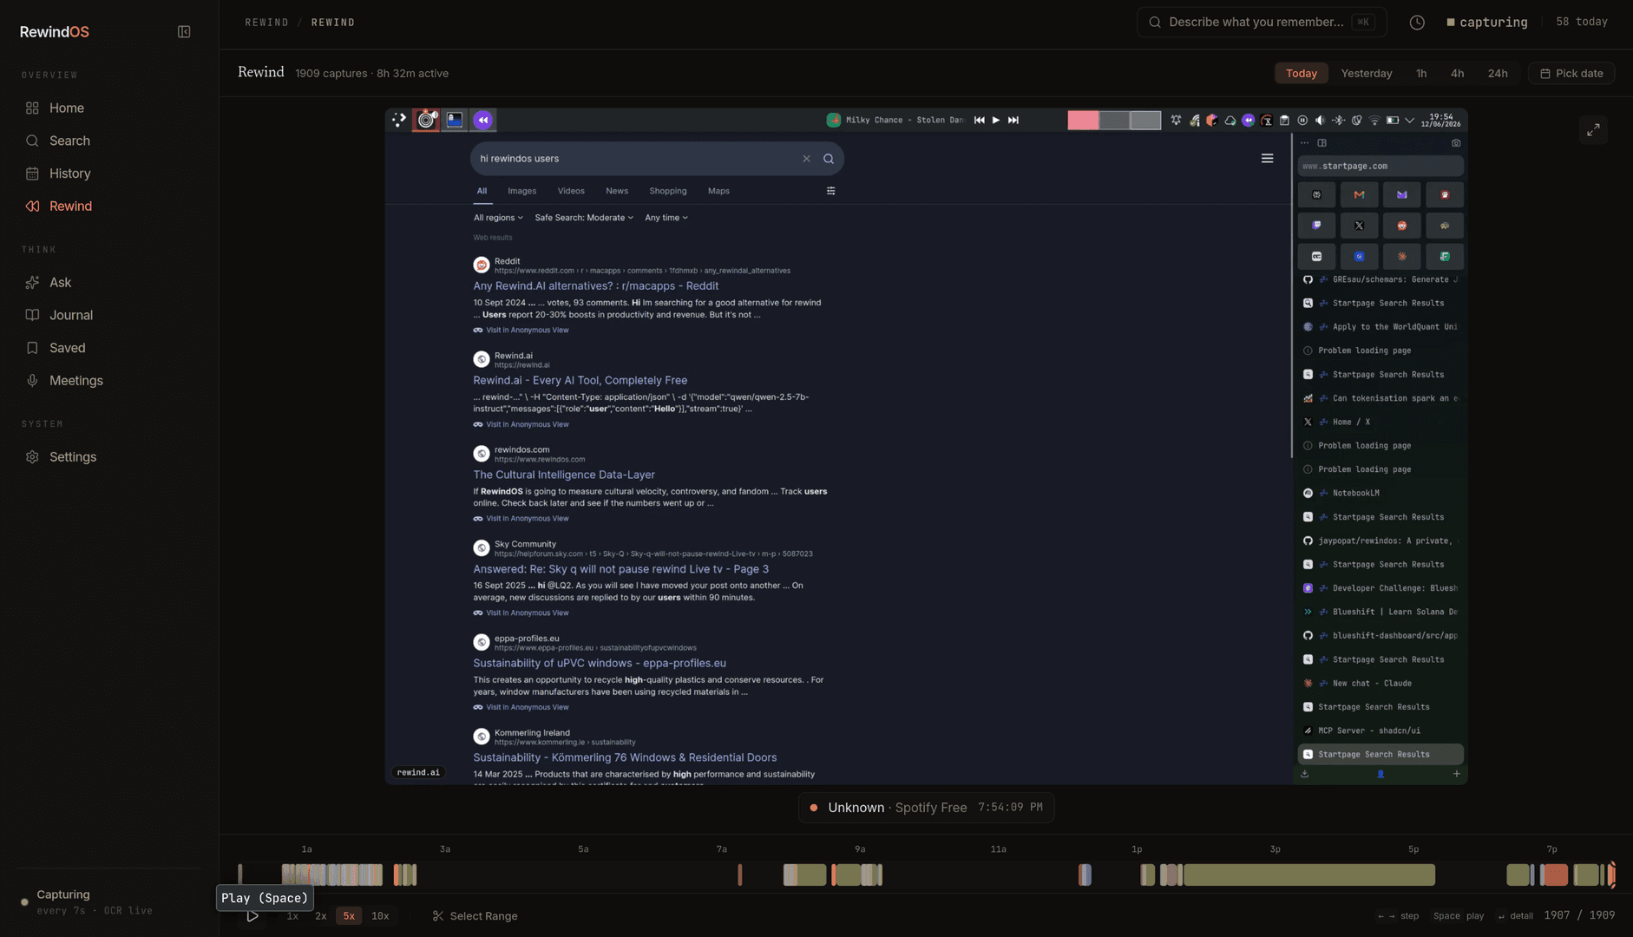This screenshot has width=1633, height=937.
Task: Click the dense timeline block near 1a
Action: click(x=331, y=875)
